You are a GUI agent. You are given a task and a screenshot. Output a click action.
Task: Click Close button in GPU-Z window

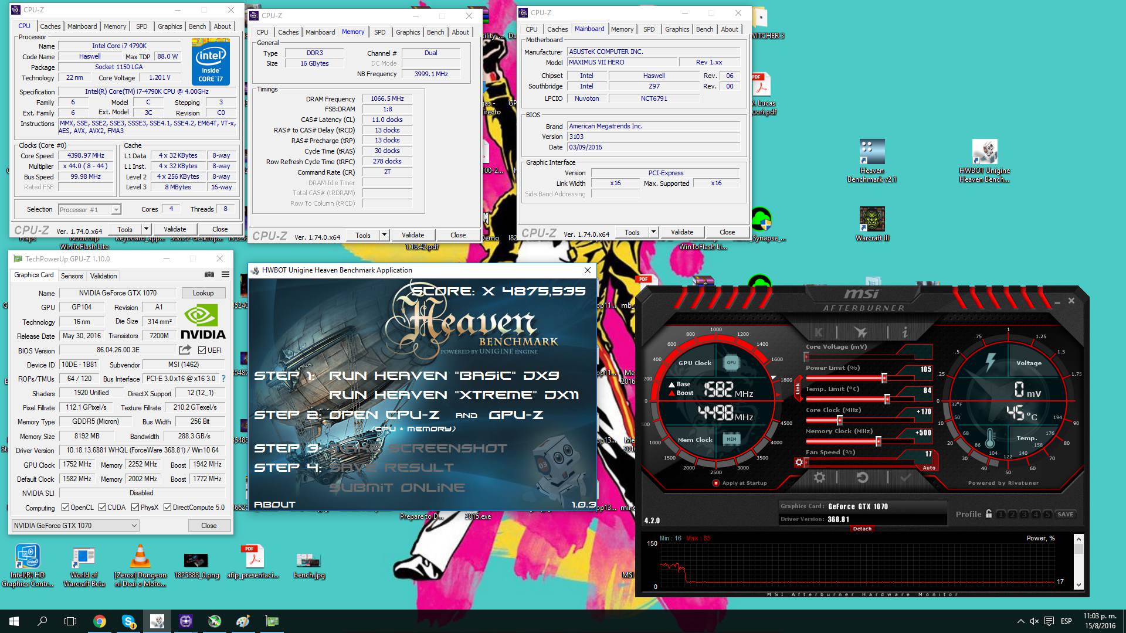(x=209, y=526)
